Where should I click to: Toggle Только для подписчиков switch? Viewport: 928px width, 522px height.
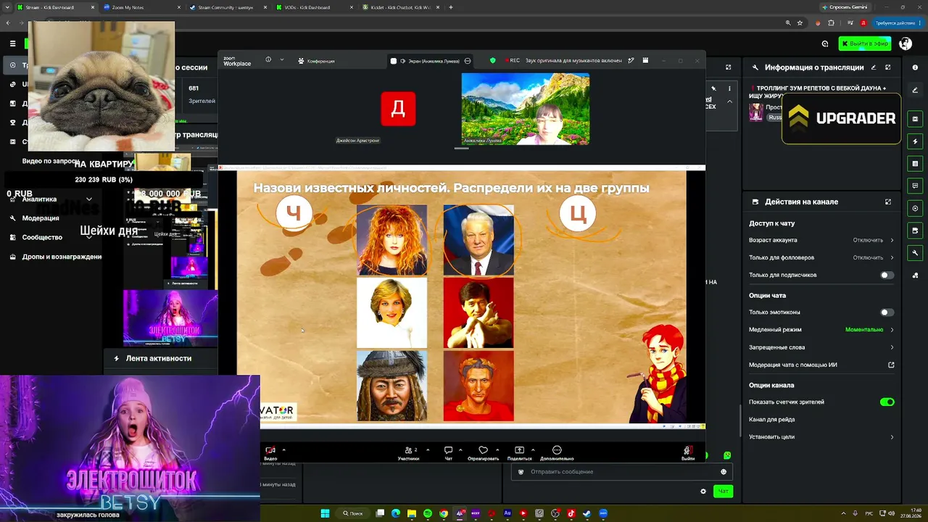click(x=887, y=275)
